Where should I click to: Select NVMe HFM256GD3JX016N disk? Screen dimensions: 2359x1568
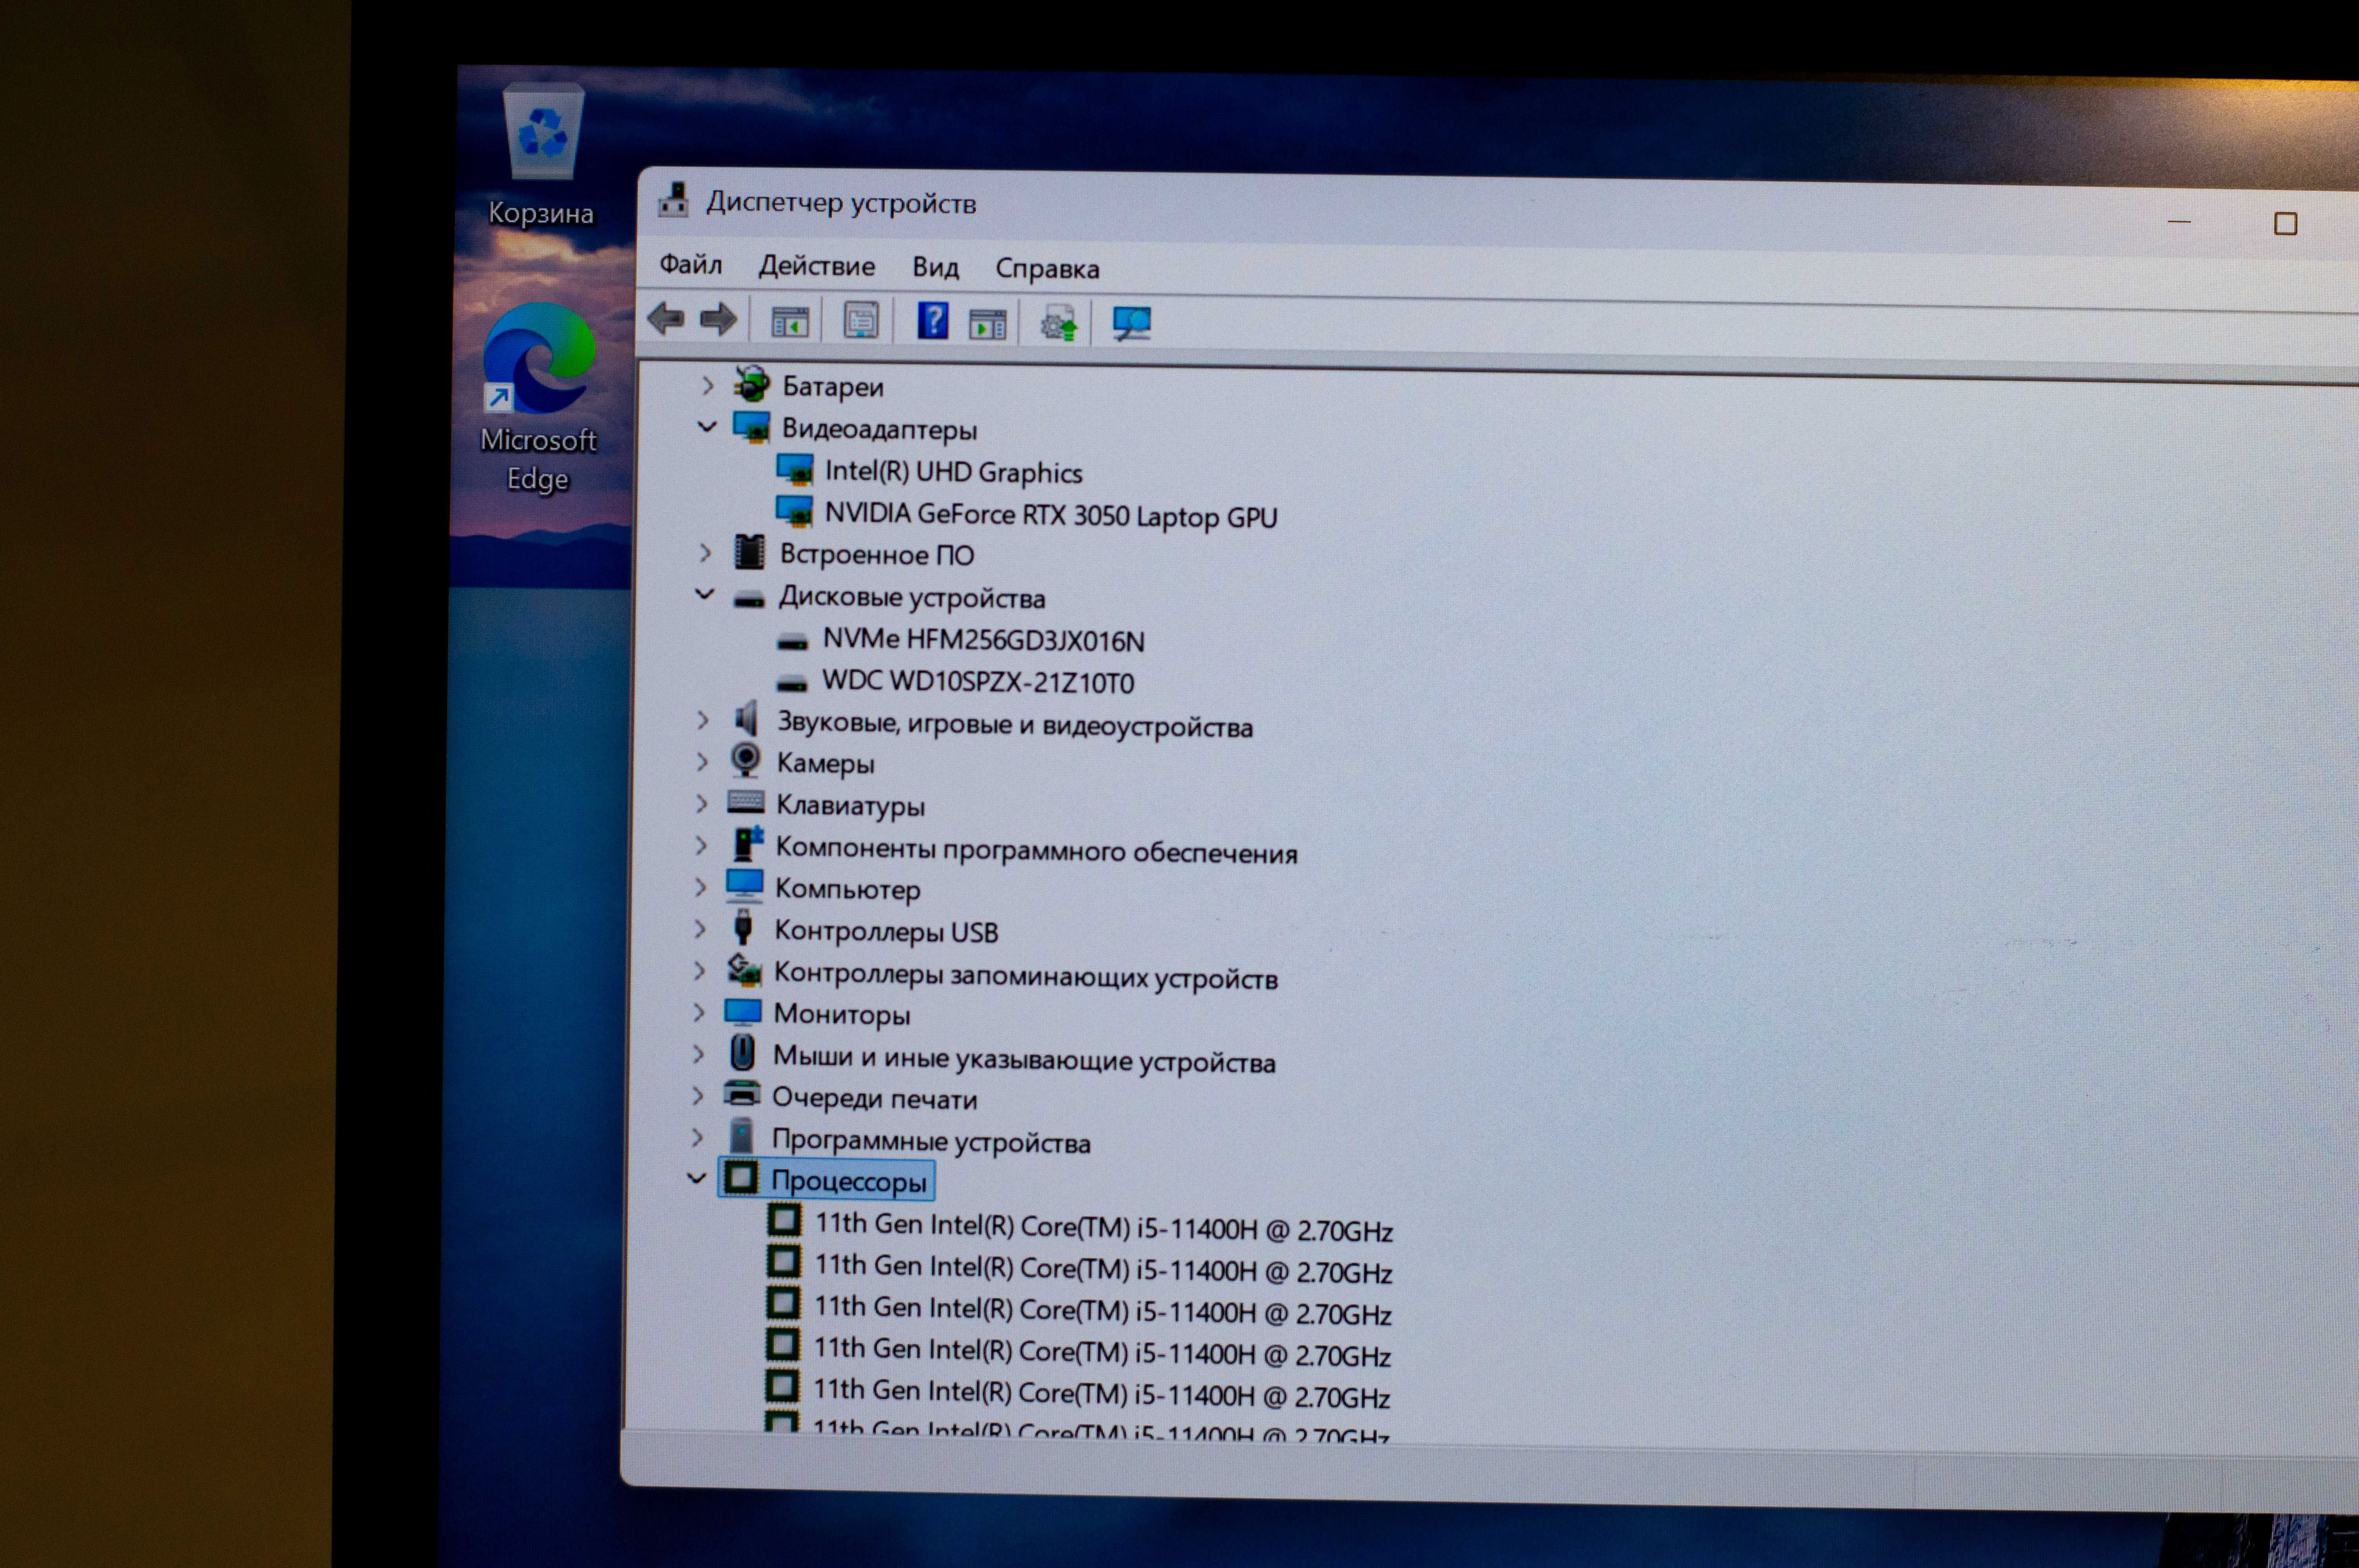[983, 640]
